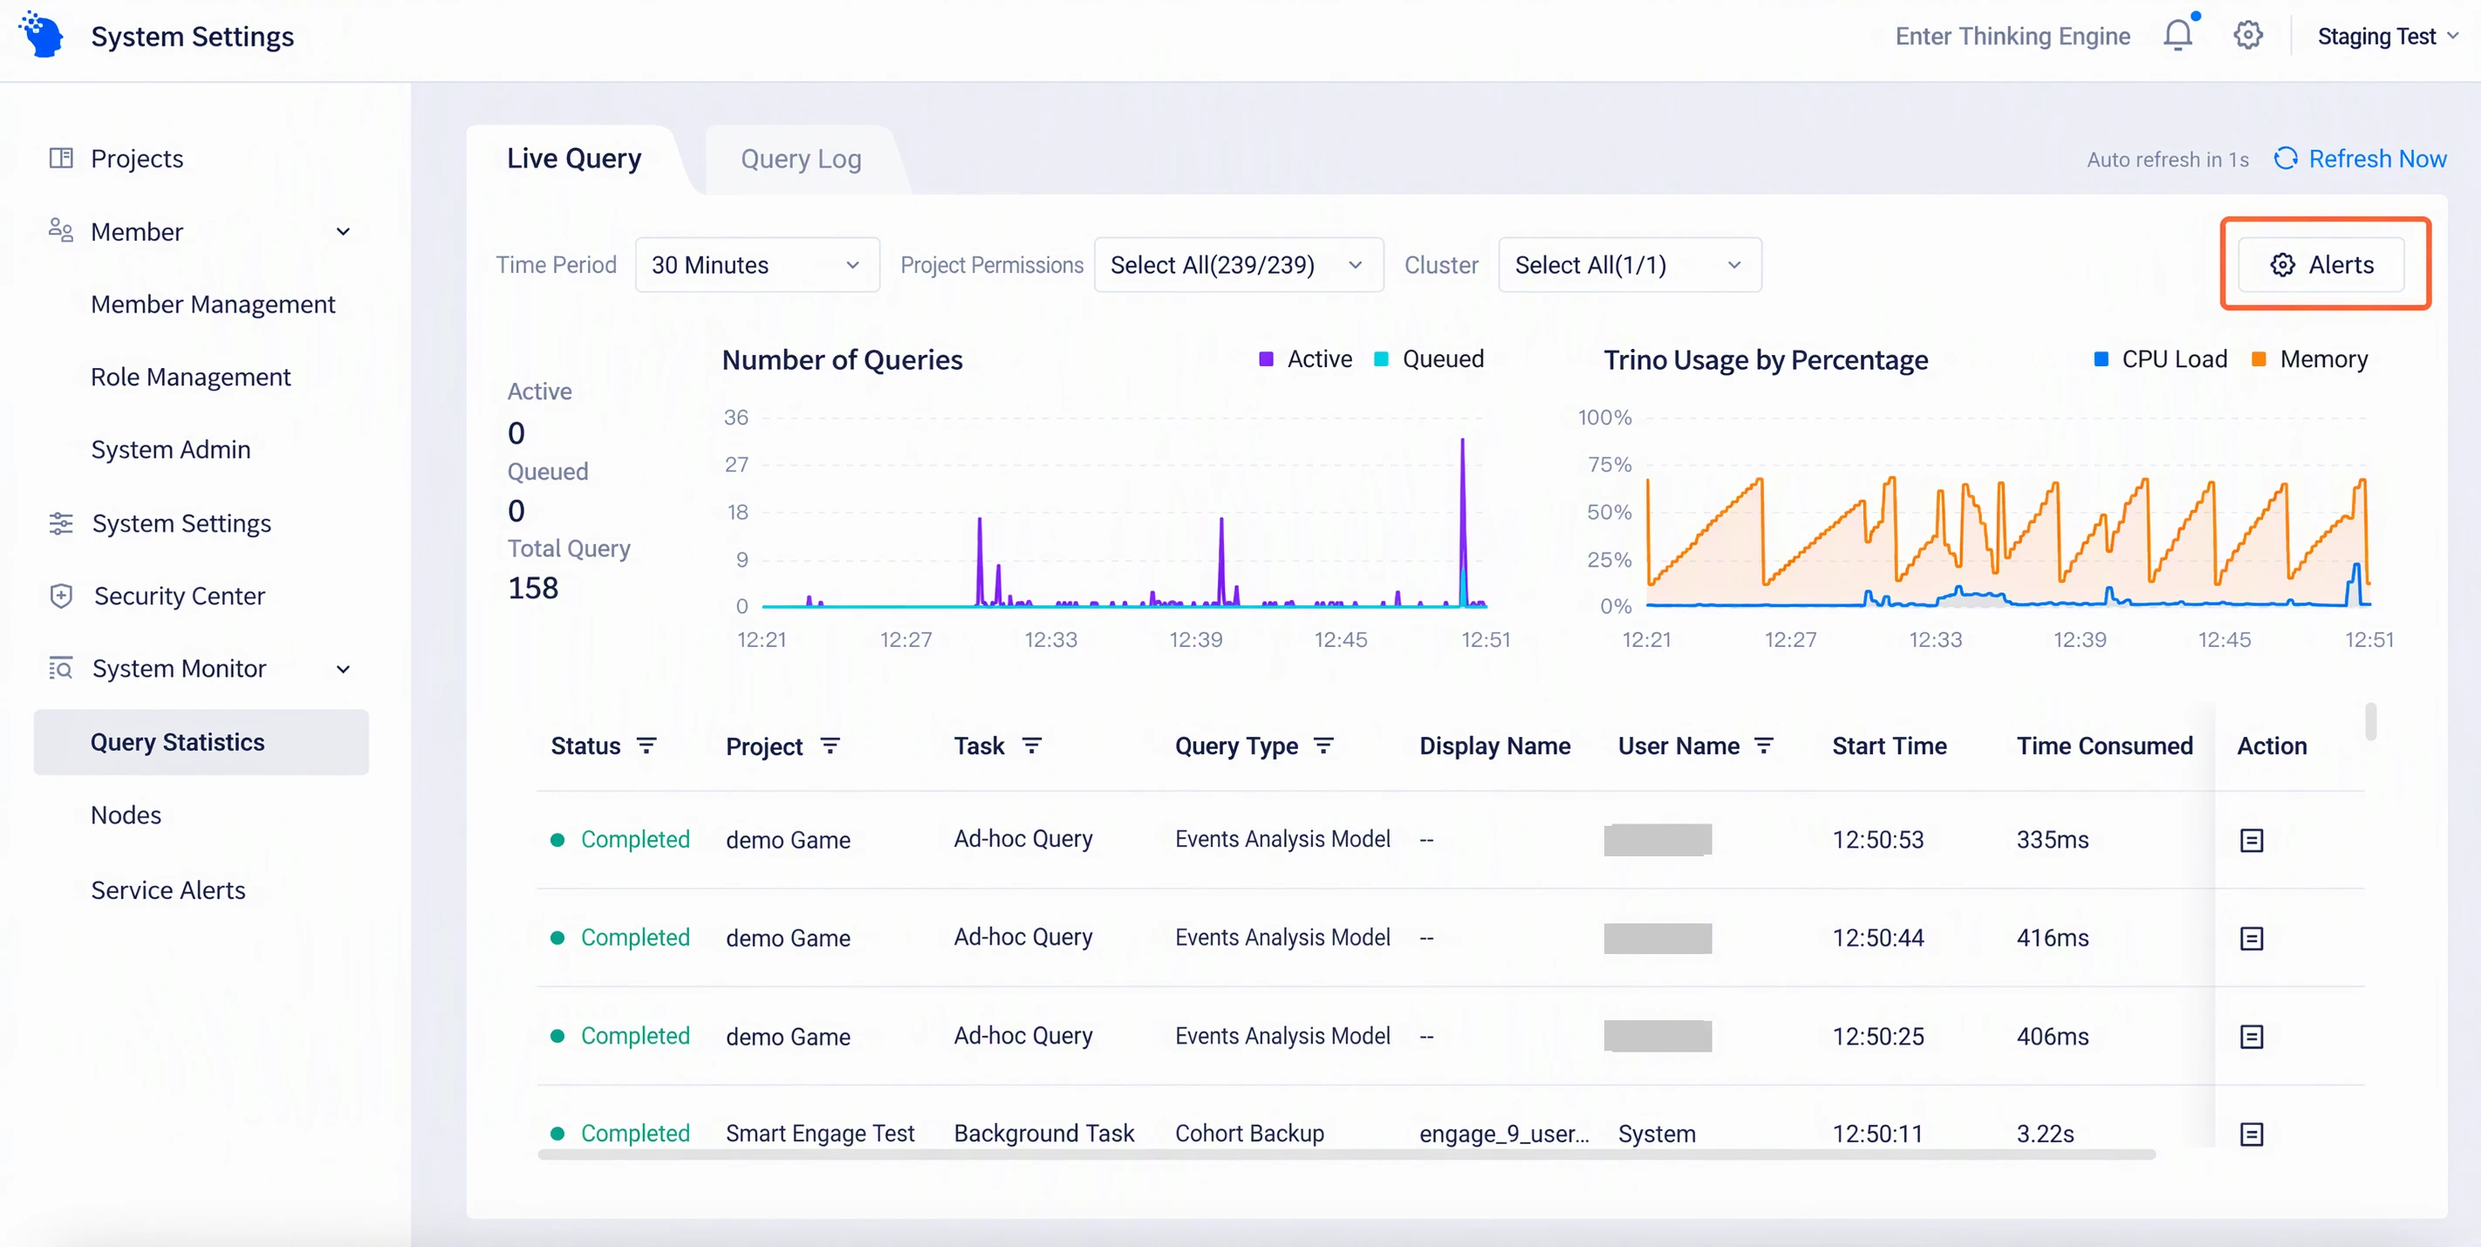The image size is (2481, 1247).
Task: Click the gear settings icon in header
Action: 2248,36
